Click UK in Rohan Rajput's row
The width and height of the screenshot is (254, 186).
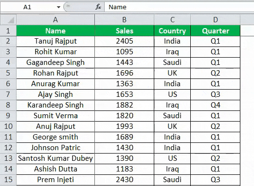click(x=172, y=73)
